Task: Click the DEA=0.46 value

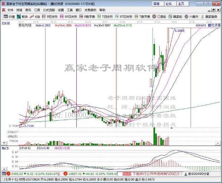Action: click(x=43, y=148)
